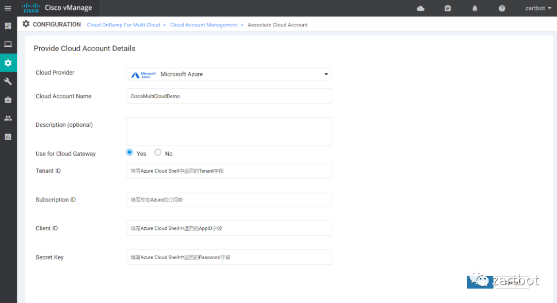This screenshot has height=303, width=557.
Task: Select No for Use for Cloud Gateway
Action: [x=158, y=153]
